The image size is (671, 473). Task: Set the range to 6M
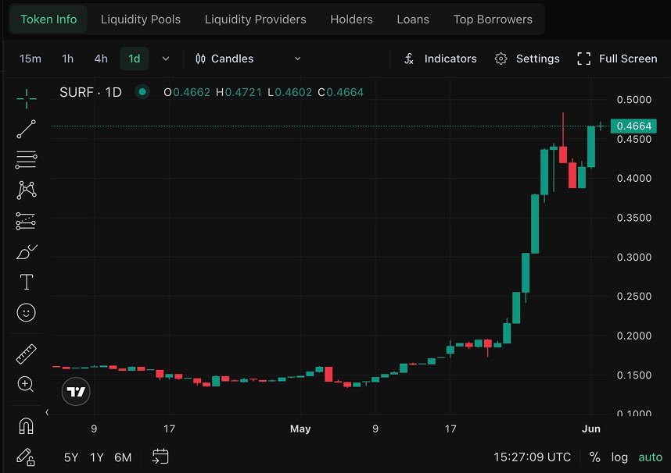point(123,457)
